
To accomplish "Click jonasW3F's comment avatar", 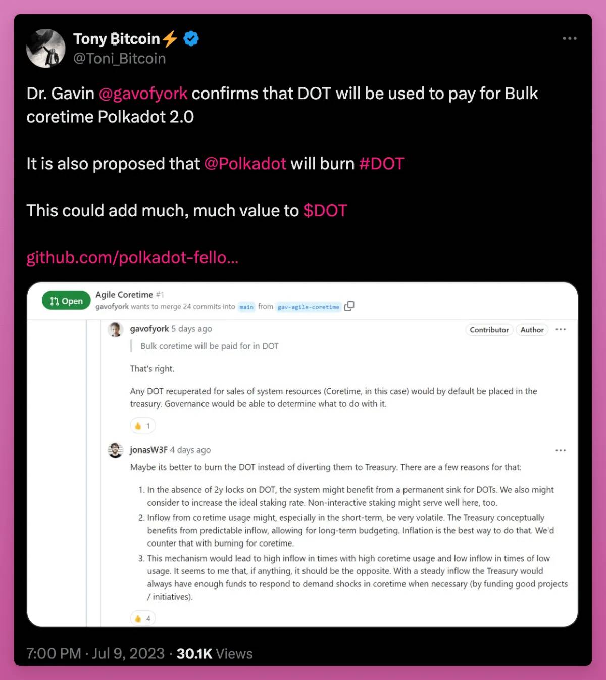I will [116, 450].
